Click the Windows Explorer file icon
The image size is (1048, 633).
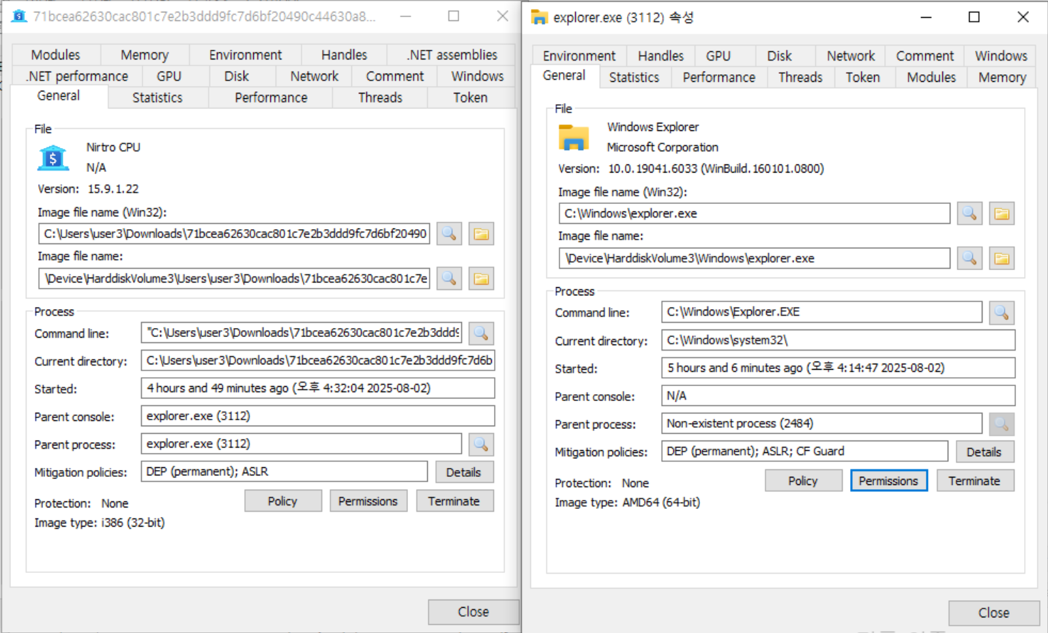tap(573, 137)
